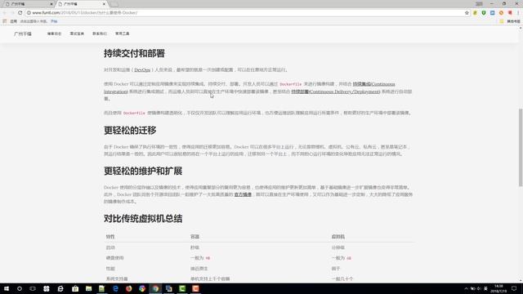Click the 持续交付和部署 heading
This screenshot has height=294, width=523.
click(134, 53)
